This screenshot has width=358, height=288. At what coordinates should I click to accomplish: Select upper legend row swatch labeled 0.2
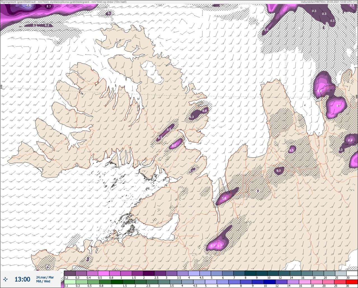(70, 273)
